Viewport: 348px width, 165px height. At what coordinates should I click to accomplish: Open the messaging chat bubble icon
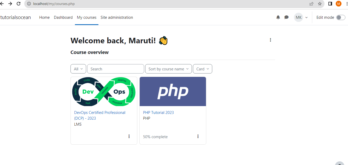click(286, 17)
